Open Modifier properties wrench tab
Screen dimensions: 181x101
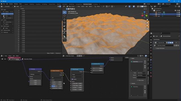(x=151, y=60)
